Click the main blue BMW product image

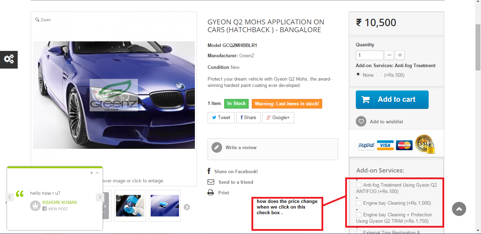[x=114, y=95]
